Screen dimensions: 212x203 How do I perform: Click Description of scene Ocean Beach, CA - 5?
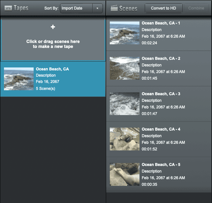[x=152, y=171]
